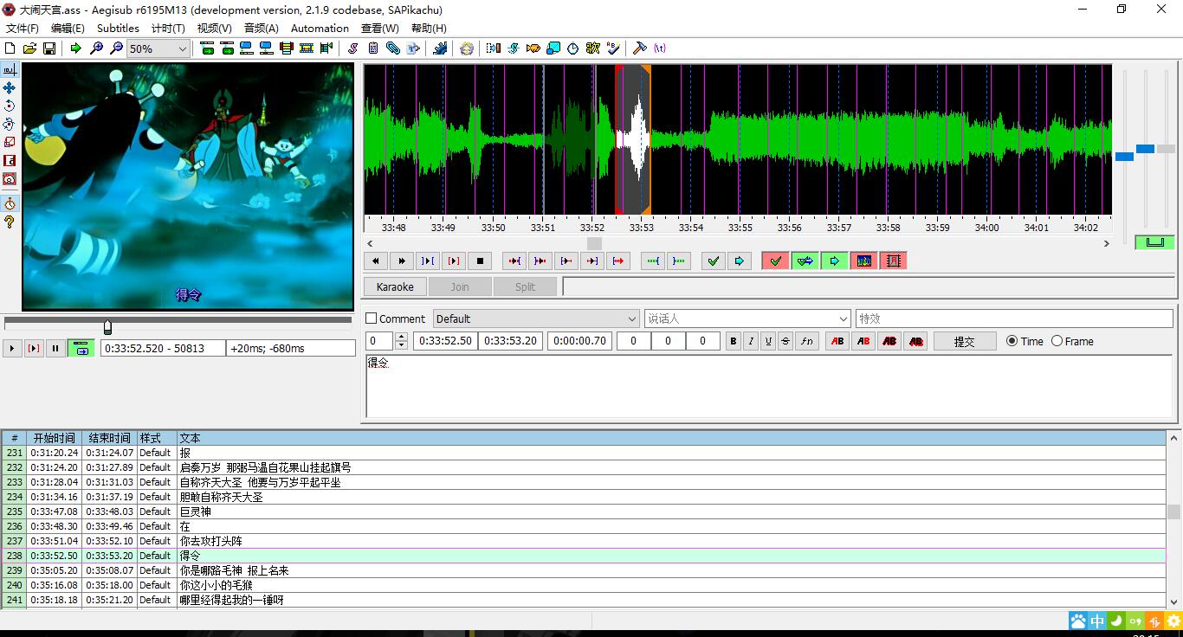Toggle Medusa timing shortcuts mode
The image size is (1183, 637).
(x=894, y=261)
